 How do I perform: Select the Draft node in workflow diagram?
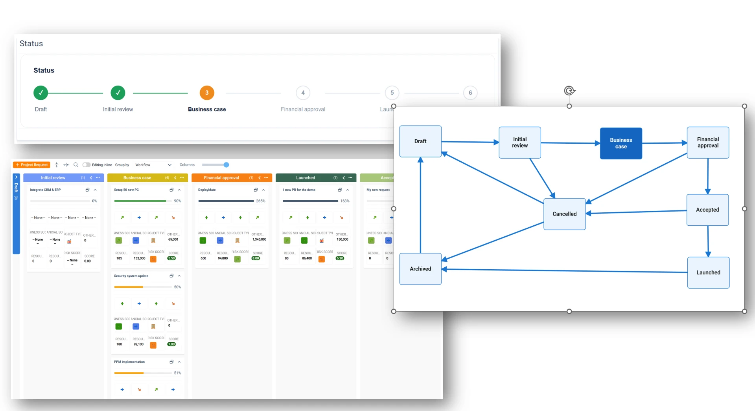coord(420,141)
